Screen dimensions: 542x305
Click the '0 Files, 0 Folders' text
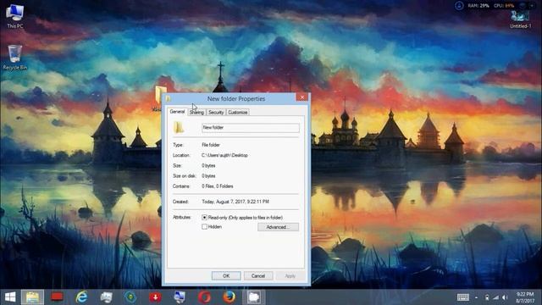pyautogui.click(x=218, y=186)
